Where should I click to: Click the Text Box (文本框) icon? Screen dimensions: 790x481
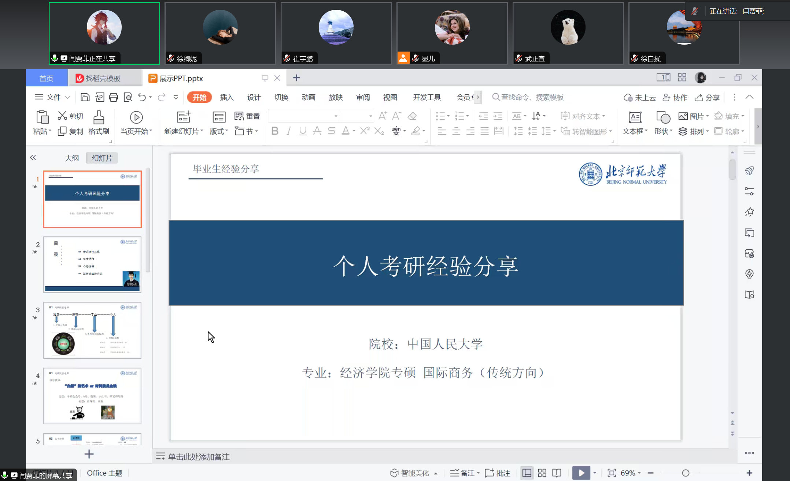pyautogui.click(x=635, y=117)
